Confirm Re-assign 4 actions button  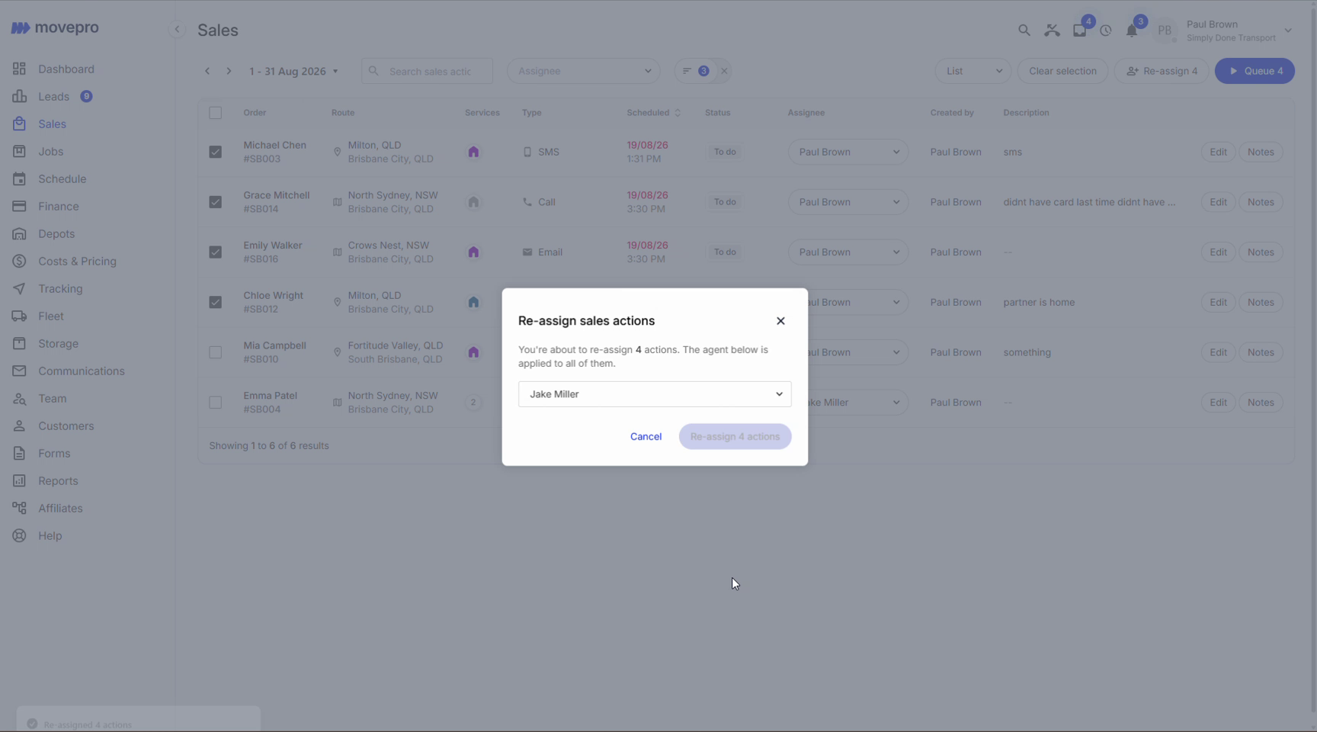click(x=735, y=437)
